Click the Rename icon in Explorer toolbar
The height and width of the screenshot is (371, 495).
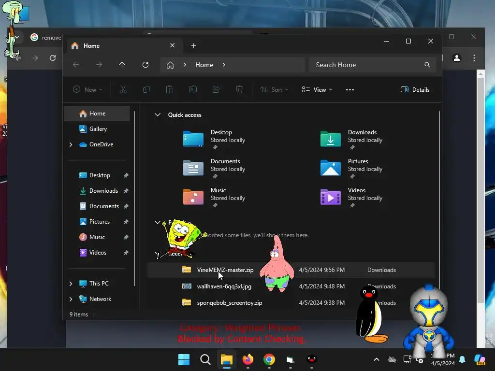(192, 89)
